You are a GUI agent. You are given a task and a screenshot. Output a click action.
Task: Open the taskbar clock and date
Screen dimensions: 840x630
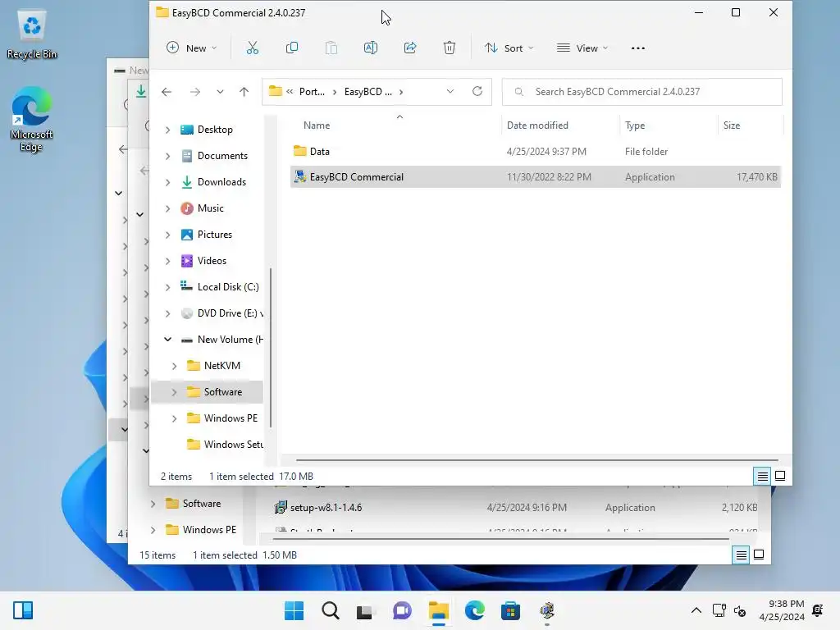pos(782,610)
